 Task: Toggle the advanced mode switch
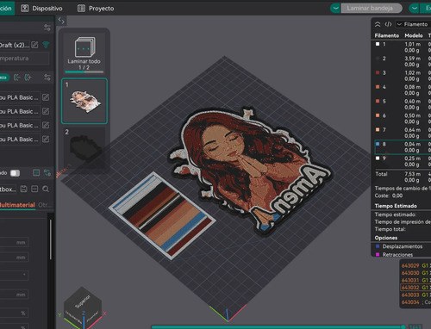pyautogui.click(x=15, y=173)
